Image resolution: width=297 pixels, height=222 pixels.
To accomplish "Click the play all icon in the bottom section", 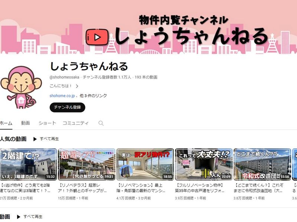I will coord(19,217).
